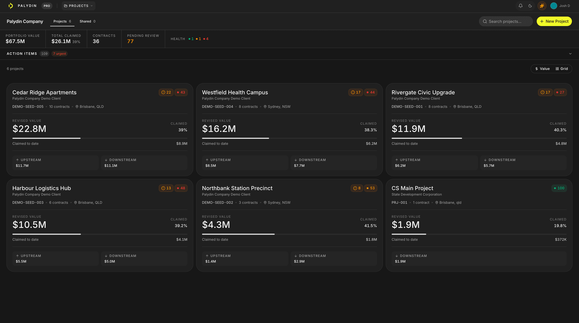Click Westfield Downstream $7.7M tile
Image resolution: width=579 pixels, height=323 pixels.
pyautogui.click(x=334, y=163)
